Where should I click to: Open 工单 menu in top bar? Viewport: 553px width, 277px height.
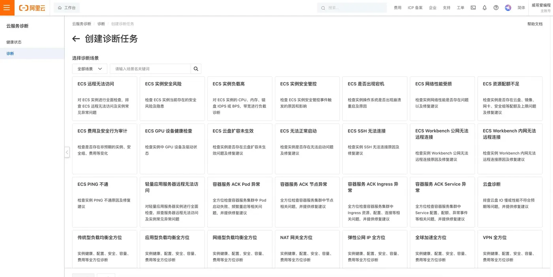[460, 7]
